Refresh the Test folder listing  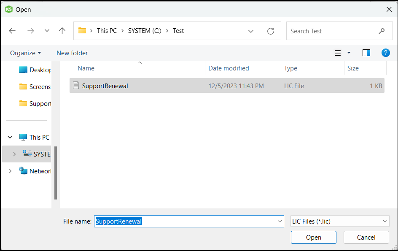(x=271, y=31)
